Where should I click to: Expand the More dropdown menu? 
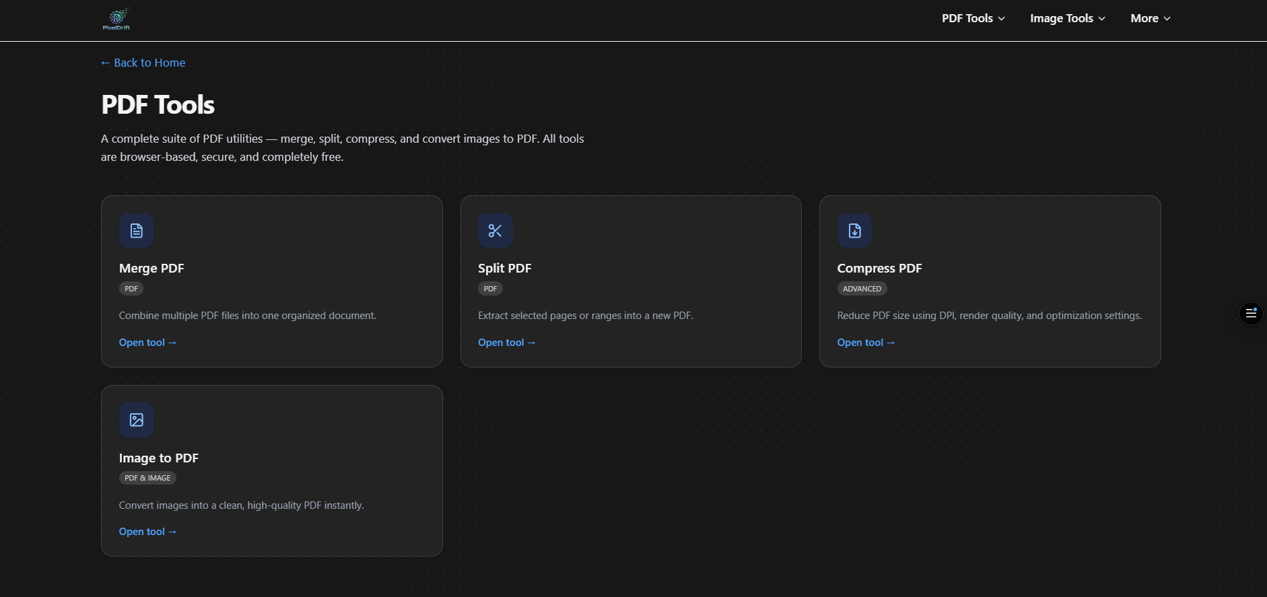pos(1151,19)
